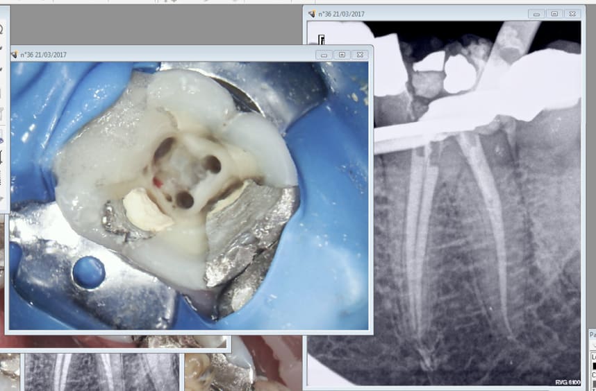Select the X-ray window title bar
Viewport: 596px width, 391px height.
coord(431,14)
